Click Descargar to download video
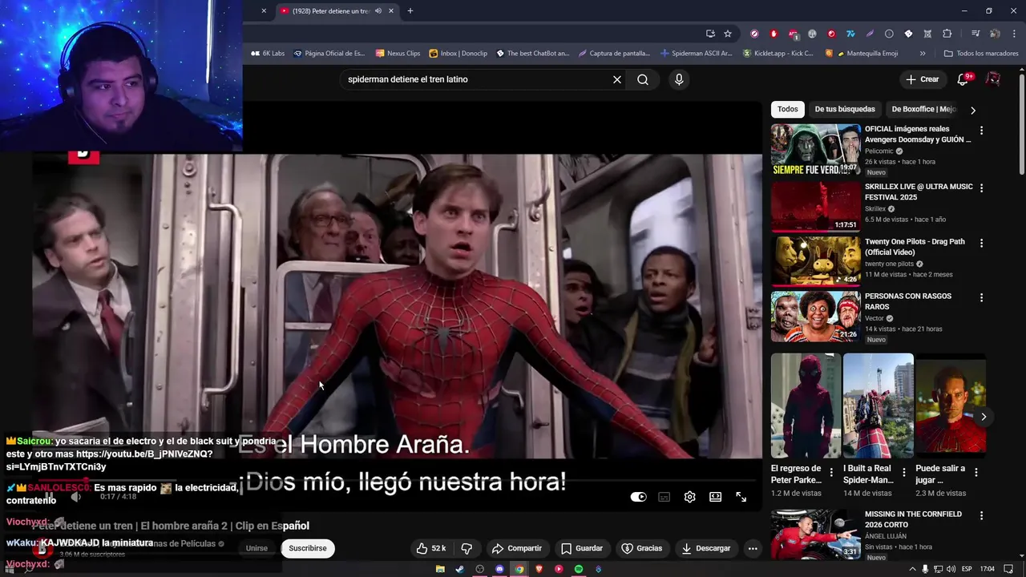1026x577 pixels. (x=705, y=548)
